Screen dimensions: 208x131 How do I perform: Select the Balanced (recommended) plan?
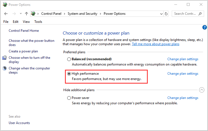tap(69, 59)
